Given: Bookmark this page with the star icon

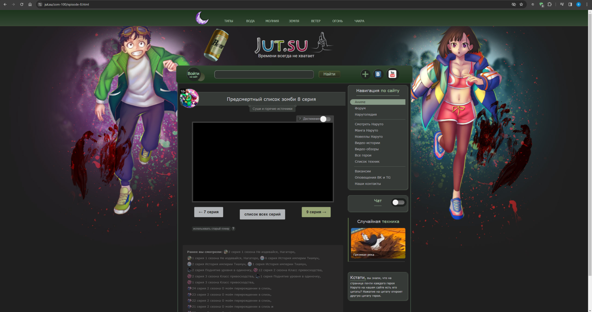Looking at the screenshot, I should 521,4.
